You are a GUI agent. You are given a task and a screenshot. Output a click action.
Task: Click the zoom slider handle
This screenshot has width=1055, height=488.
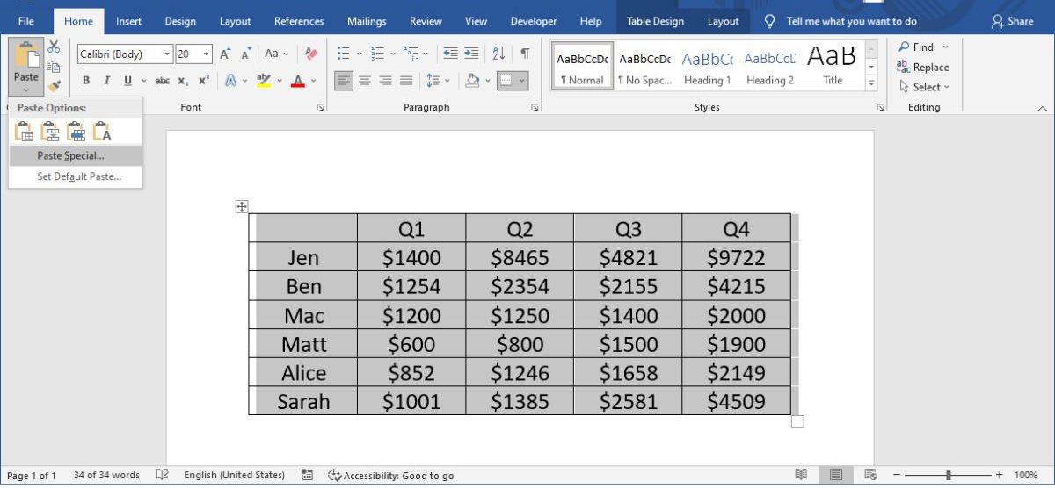pos(949,475)
